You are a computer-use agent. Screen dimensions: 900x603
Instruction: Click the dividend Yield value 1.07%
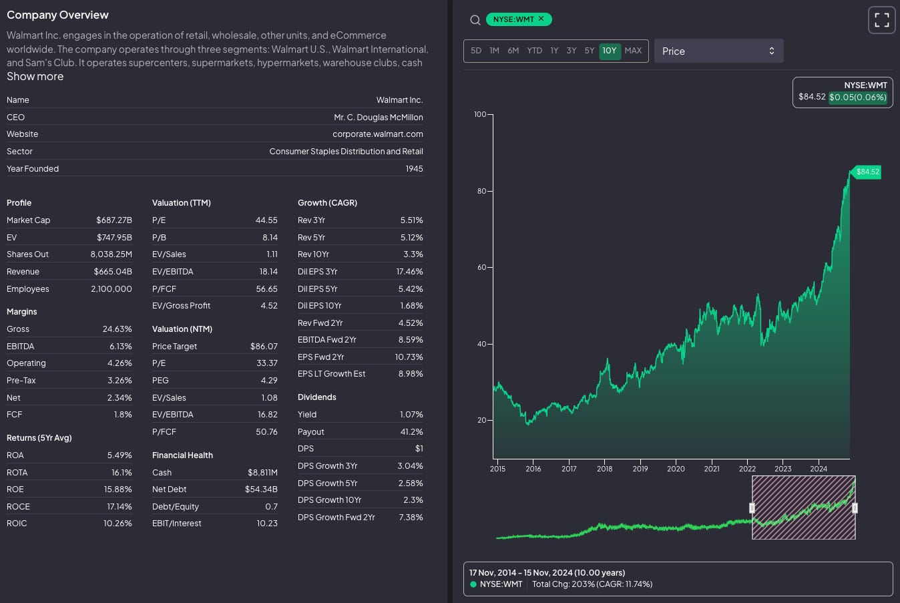coord(411,415)
